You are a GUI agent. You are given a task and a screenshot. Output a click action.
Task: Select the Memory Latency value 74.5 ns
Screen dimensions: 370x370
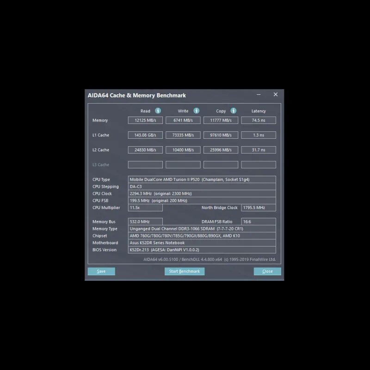[x=259, y=120]
